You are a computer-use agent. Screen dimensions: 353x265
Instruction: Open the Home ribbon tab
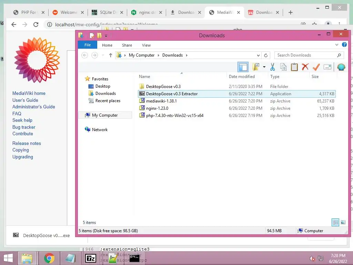click(107, 45)
